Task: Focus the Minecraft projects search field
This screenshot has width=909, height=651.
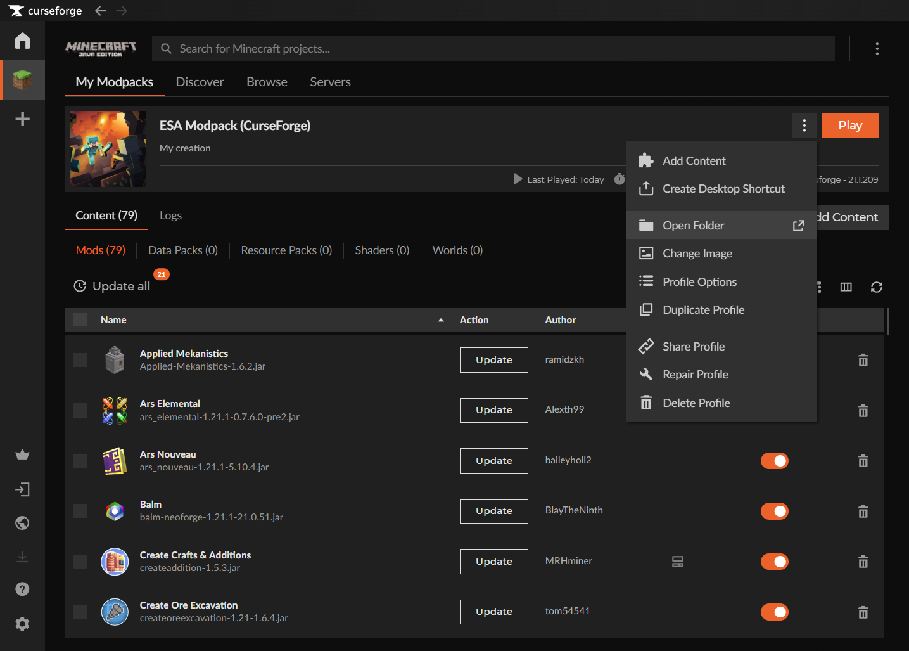Action: pyautogui.click(x=494, y=49)
